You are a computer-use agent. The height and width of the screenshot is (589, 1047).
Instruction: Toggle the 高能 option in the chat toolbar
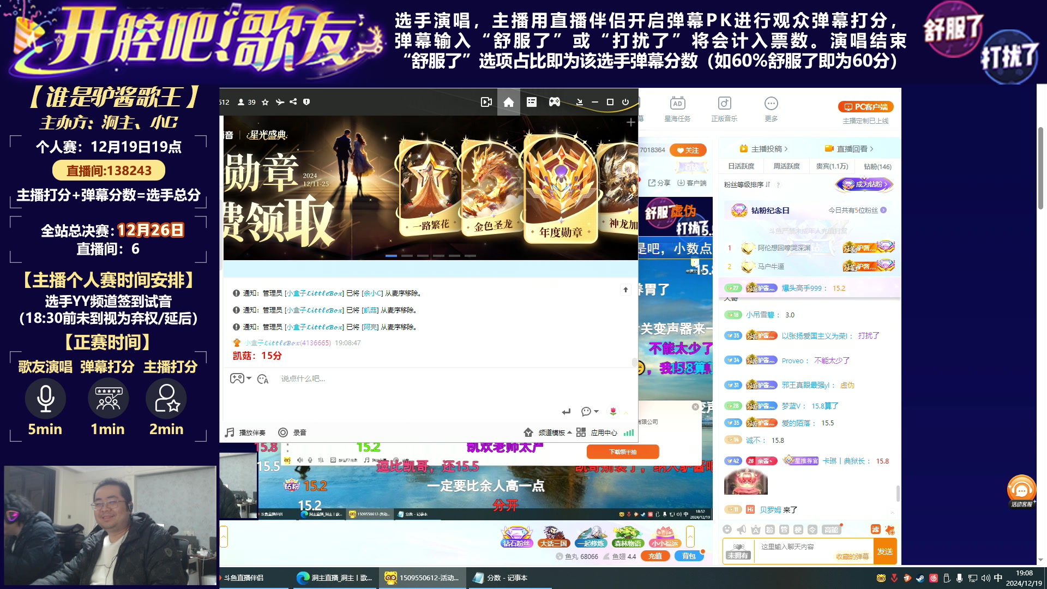(x=831, y=530)
